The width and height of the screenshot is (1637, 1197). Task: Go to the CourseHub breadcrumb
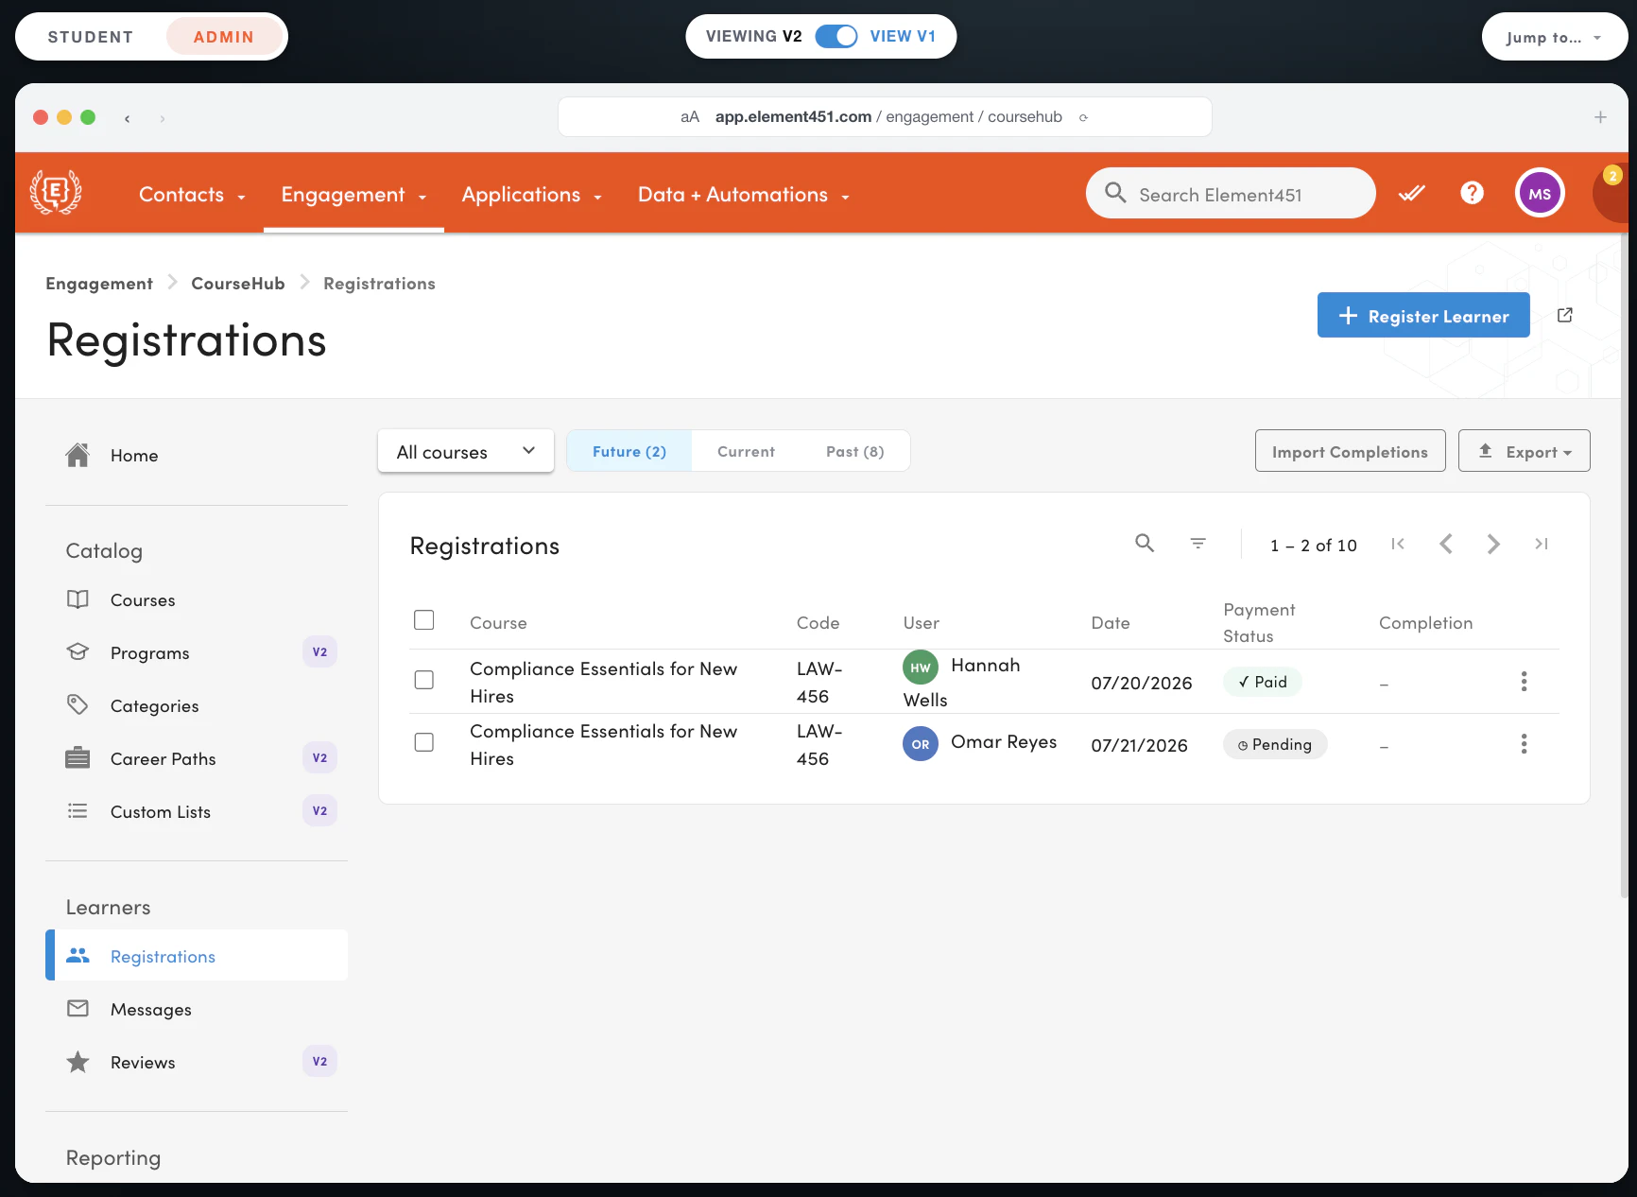(x=238, y=283)
